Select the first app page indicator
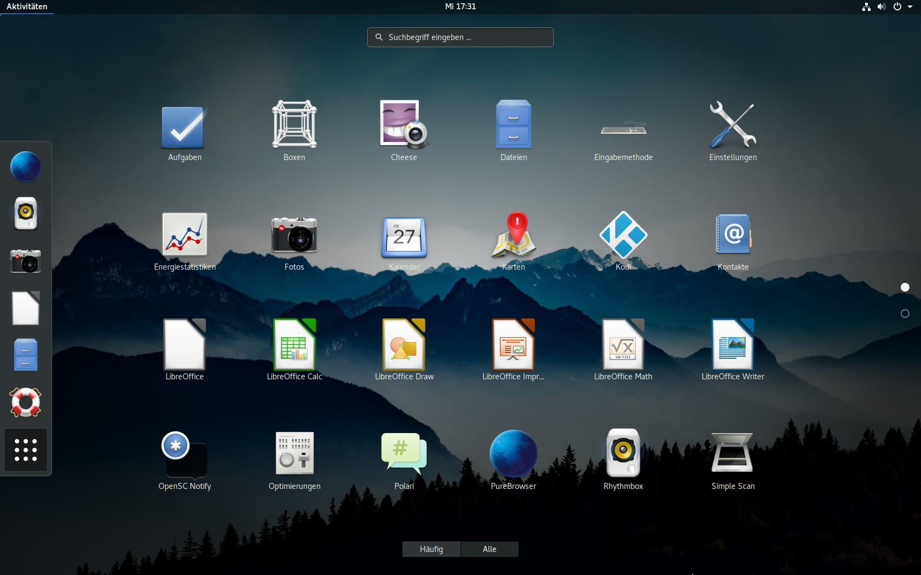 [x=905, y=287]
